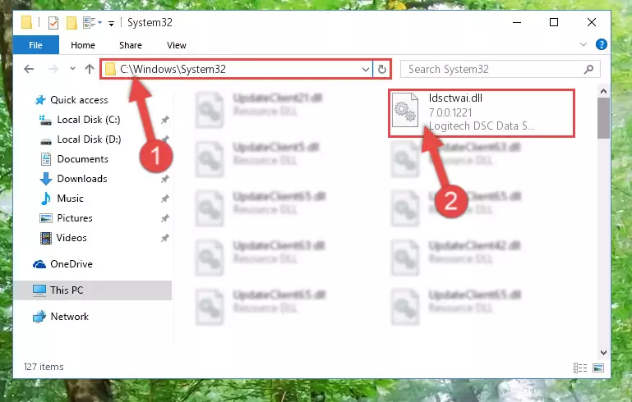Viewport: 632px width, 402px height.
Task: Click the pin icon next to Downloads
Action: click(165, 179)
